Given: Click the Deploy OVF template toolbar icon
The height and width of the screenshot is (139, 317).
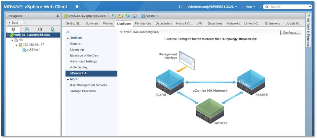Looking at the screenshot, I should point(127,16).
